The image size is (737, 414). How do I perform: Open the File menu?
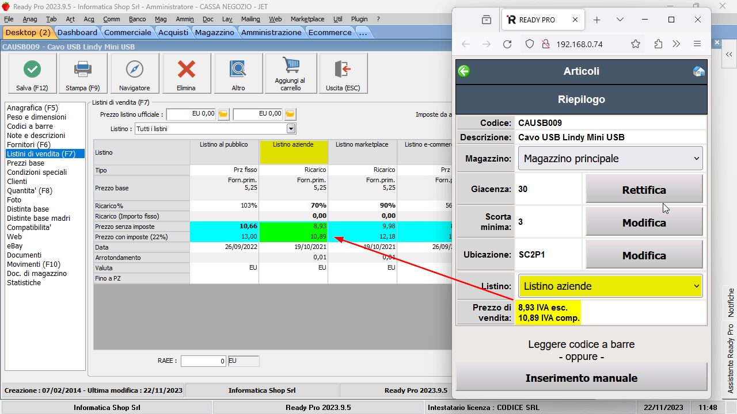(9, 19)
